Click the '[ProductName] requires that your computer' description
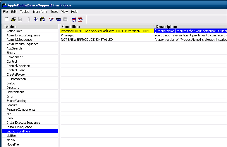 (190, 31)
